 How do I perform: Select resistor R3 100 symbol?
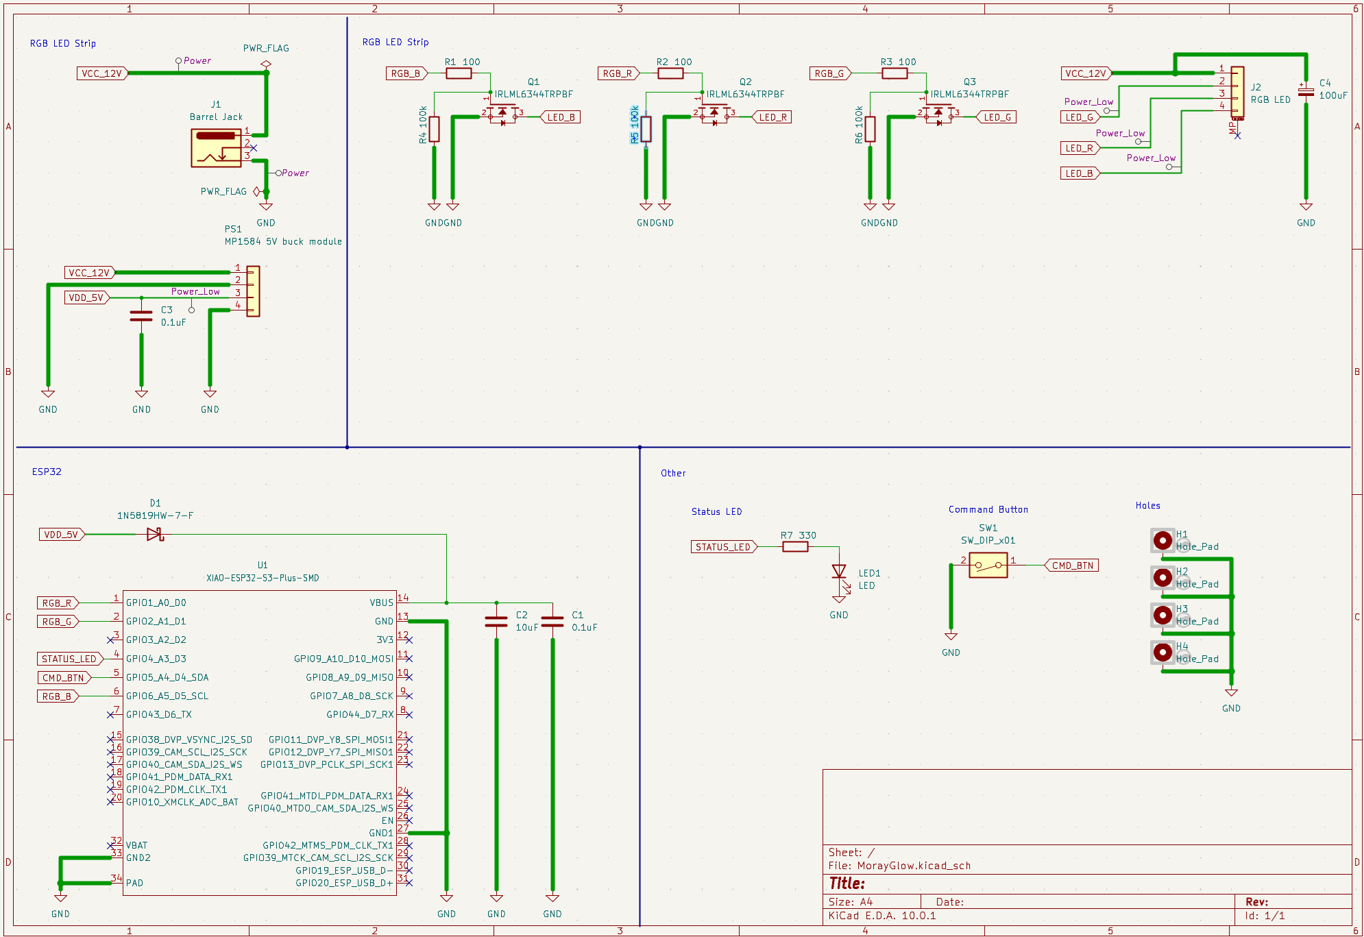coord(894,73)
